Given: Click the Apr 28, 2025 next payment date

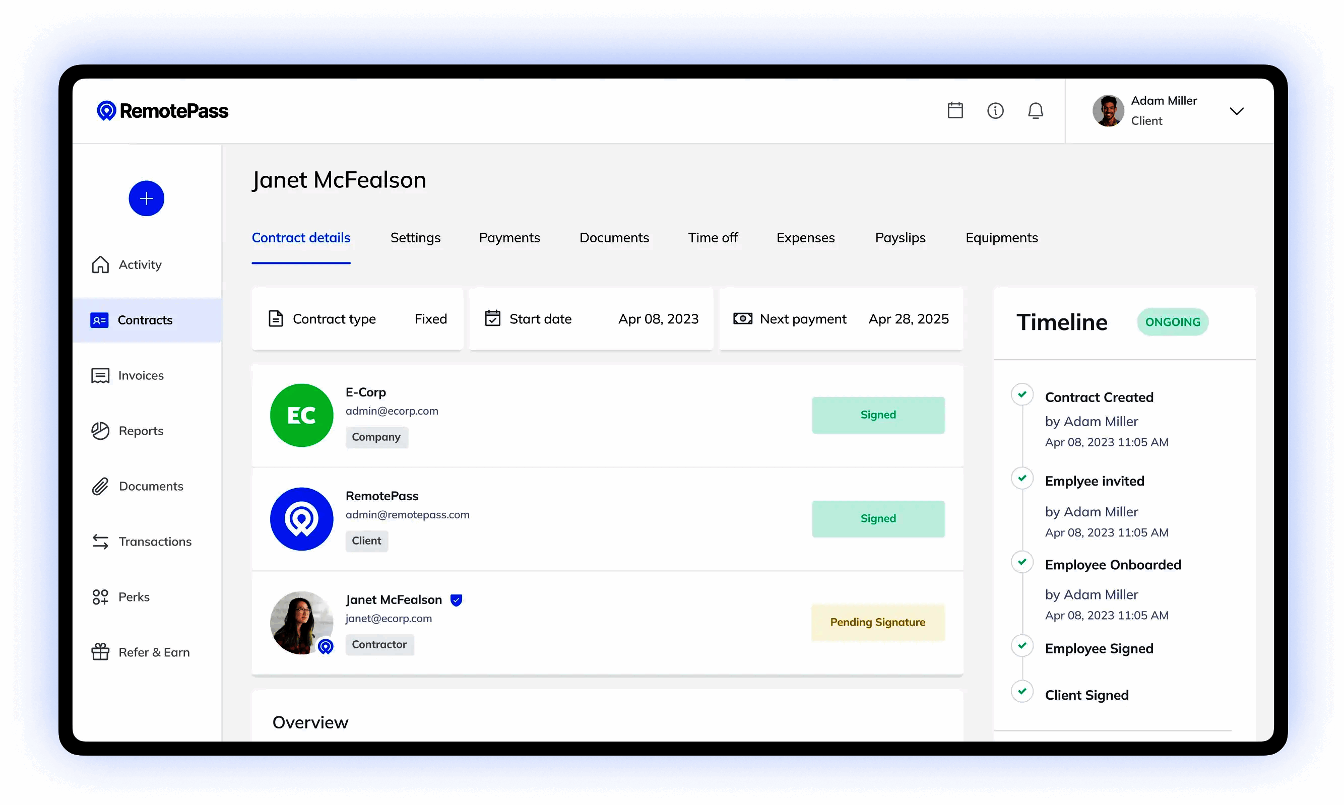Looking at the screenshot, I should (908, 319).
